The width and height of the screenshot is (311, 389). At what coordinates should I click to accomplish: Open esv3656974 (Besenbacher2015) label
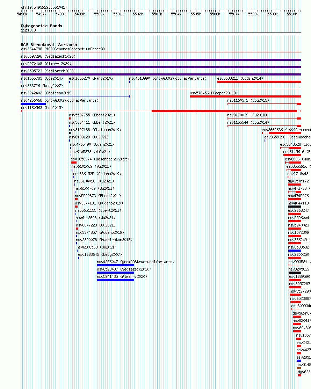pyautogui.click(x=100, y=159)
